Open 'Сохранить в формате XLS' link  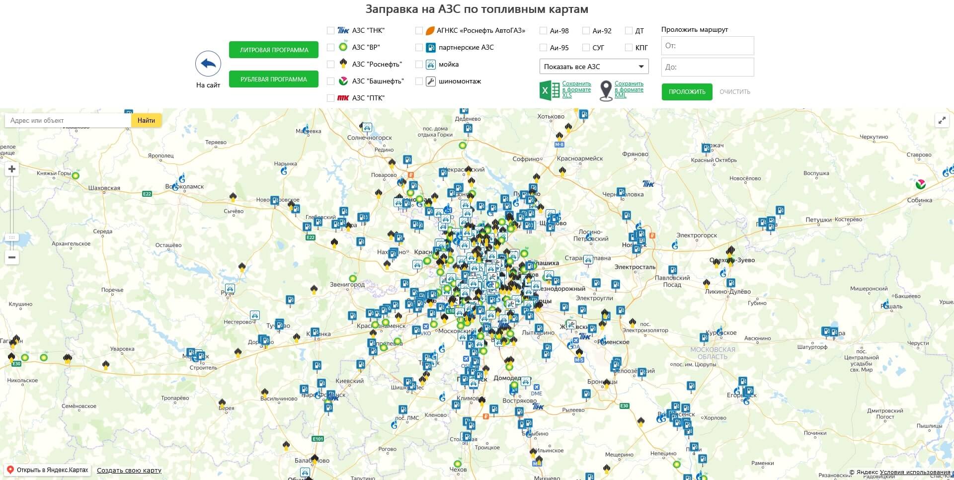pos(576,89)
